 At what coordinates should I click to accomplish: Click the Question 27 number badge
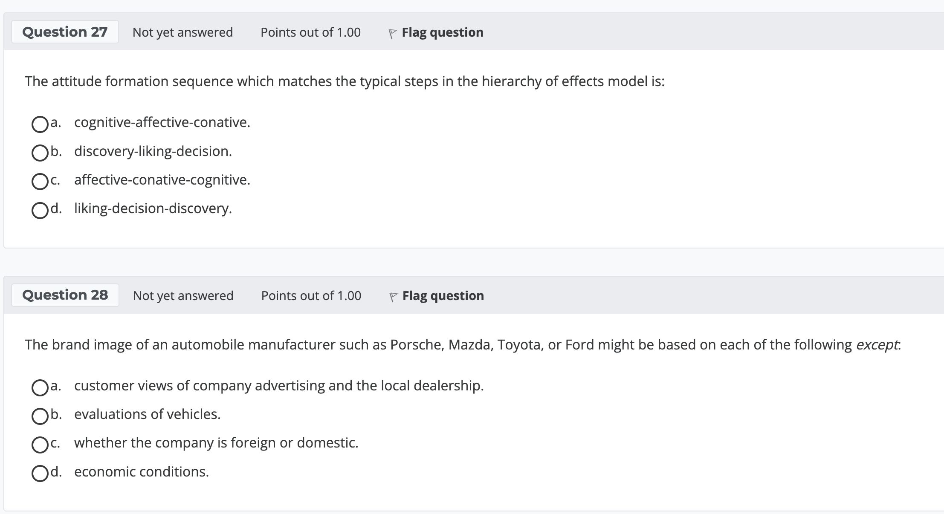65,32
